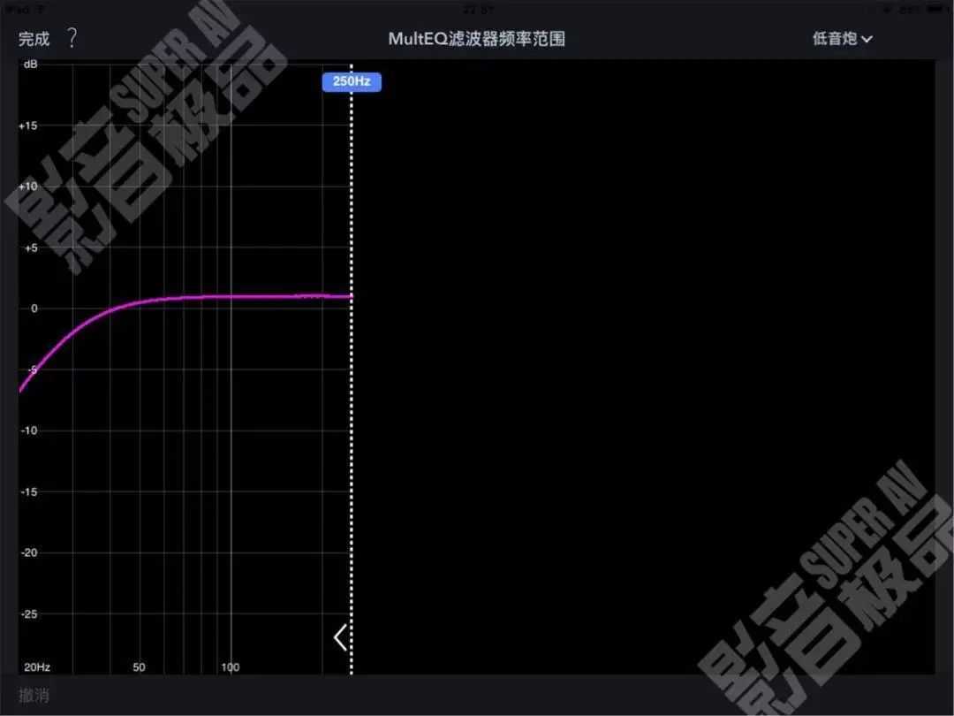Screen dimensions: 954x716
Task: Tap the +10 dB axis label
Action: [x=28, y=187]
